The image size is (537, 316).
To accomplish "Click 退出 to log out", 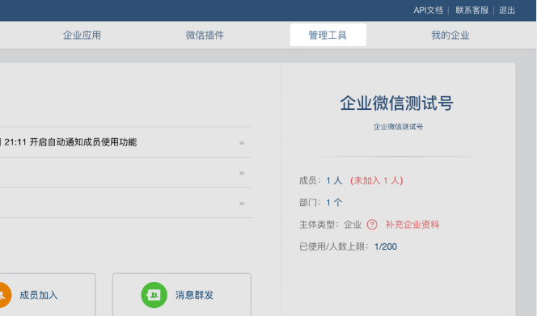I will [x=507, y=11].
